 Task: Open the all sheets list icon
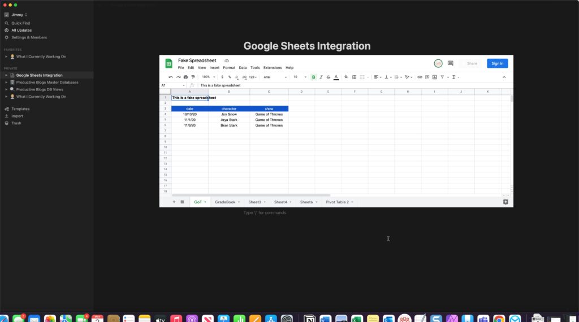[x=183, y=202]
